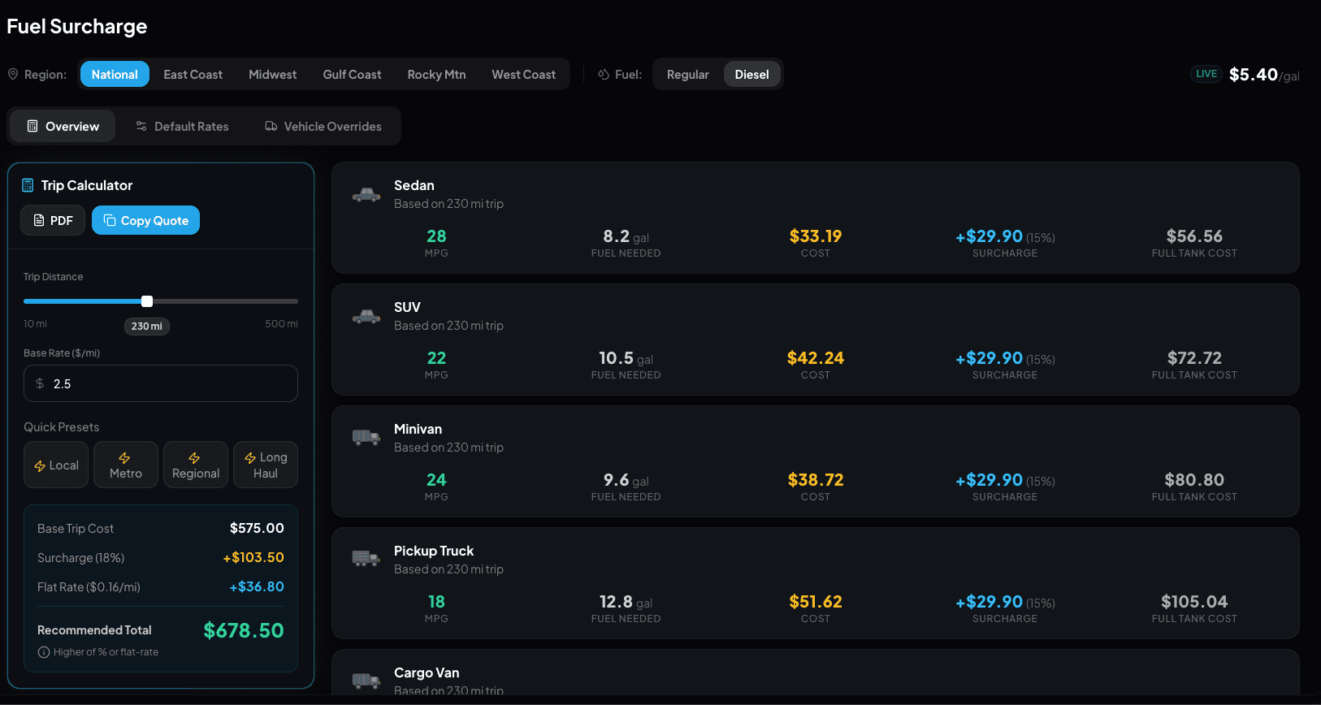Select the East Coast region
Screen dimensions: 1321x705
click(193, 74)
